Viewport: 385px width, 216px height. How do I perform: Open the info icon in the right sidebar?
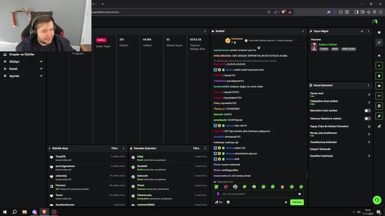click(379, 32)
